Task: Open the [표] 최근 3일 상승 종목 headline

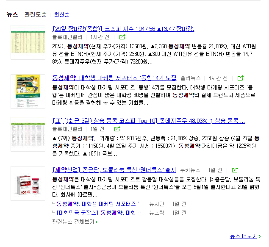Action: point(149,121)
